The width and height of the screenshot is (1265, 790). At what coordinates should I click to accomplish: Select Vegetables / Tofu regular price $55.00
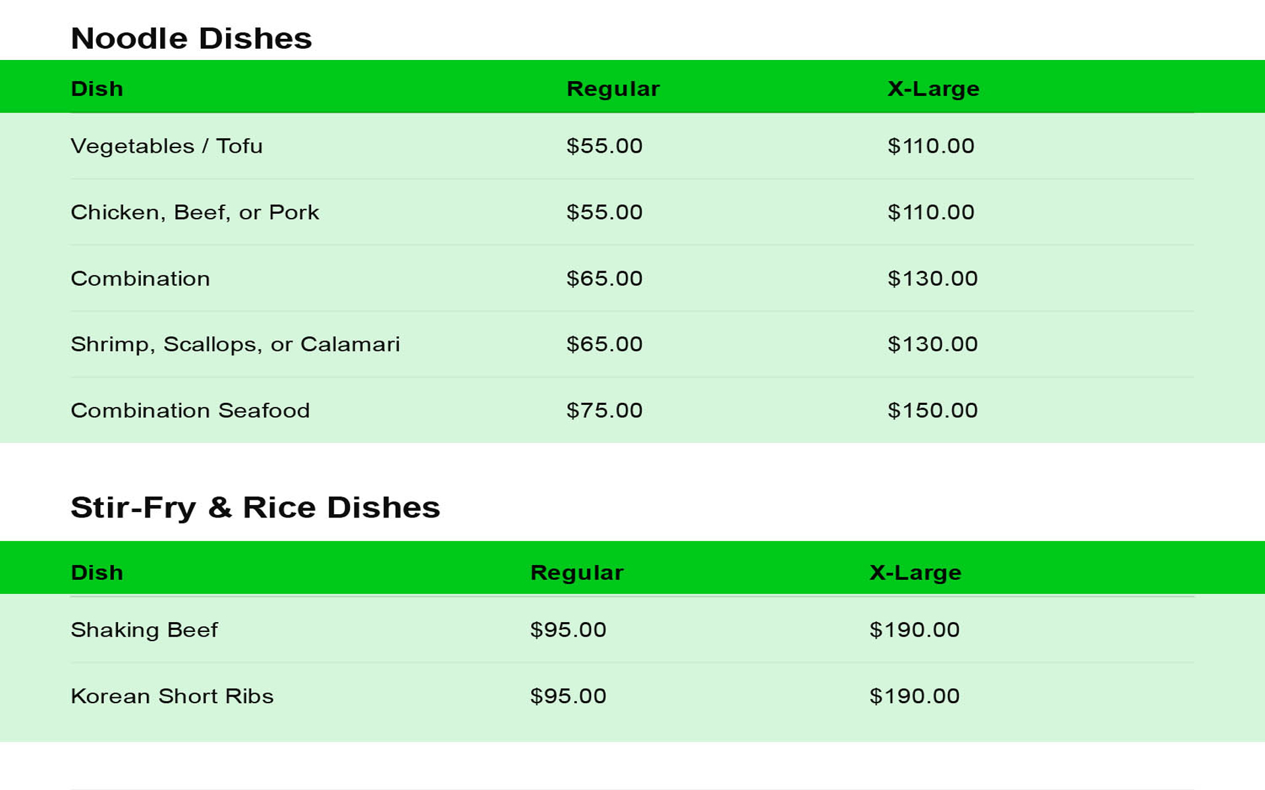(604, 146)
